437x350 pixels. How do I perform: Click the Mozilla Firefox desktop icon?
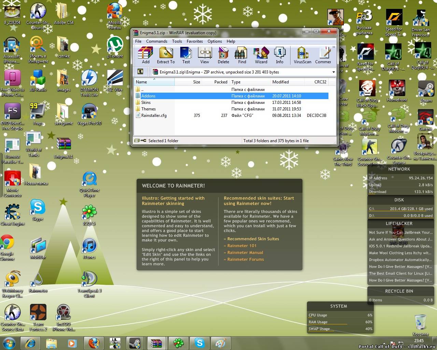115,16
